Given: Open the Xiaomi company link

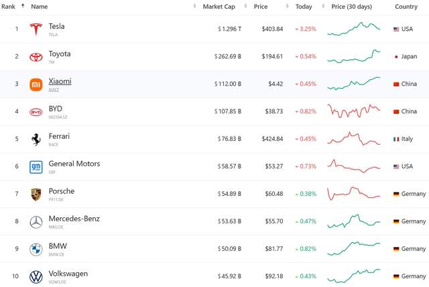Looking at the screenshot, I should pyautogui.click(x=60, y=82).
